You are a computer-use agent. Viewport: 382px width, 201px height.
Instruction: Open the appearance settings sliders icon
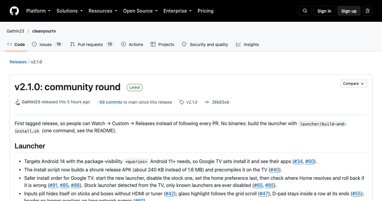click(x=368, y=11)
